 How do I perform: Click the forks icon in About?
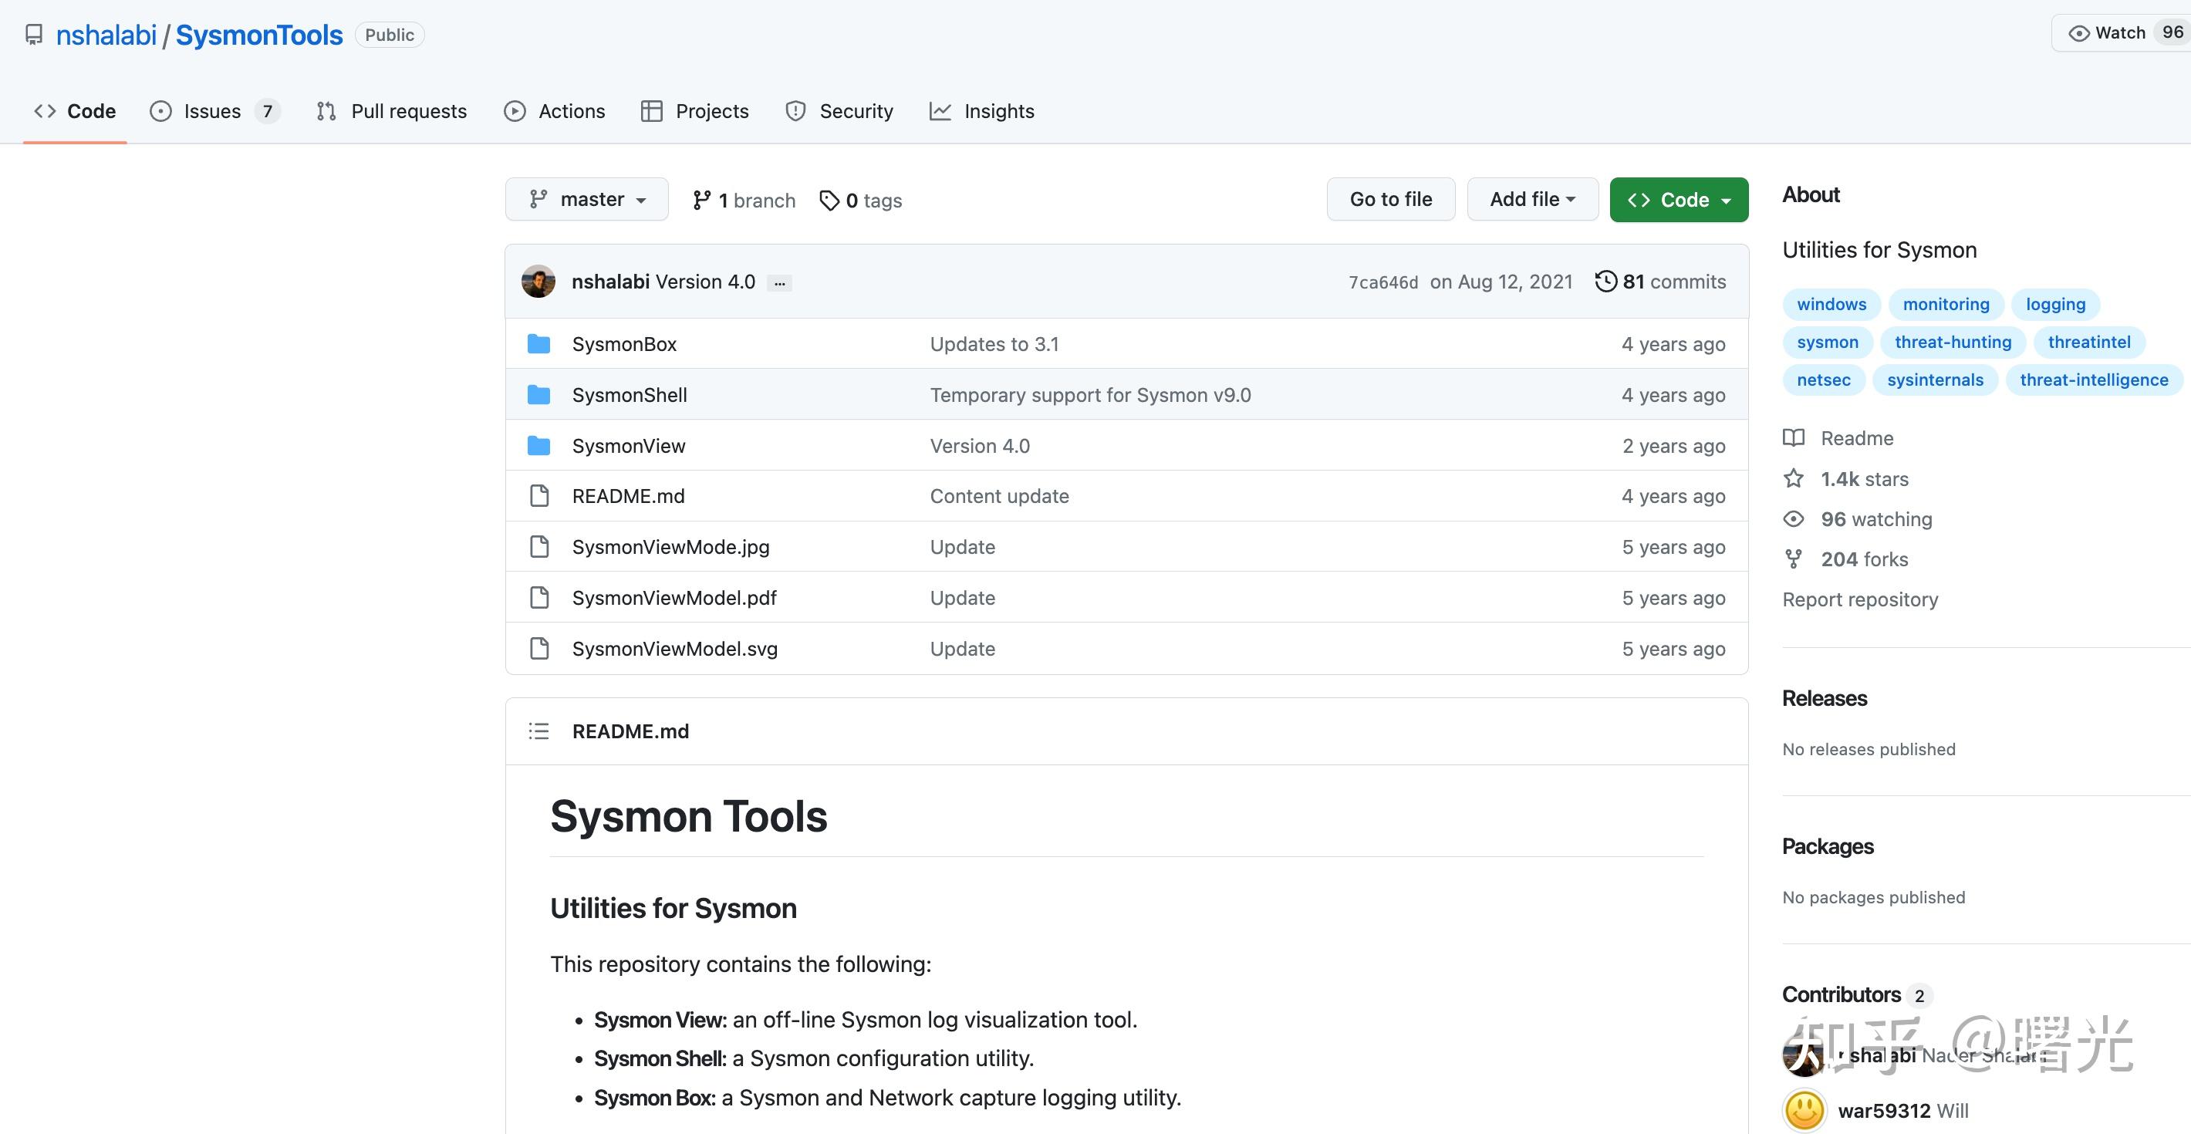point(1794,559)
